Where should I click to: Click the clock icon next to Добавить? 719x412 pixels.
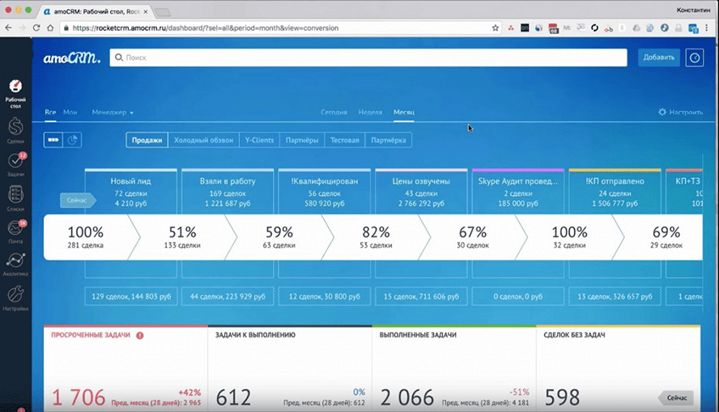pos(694,57)
